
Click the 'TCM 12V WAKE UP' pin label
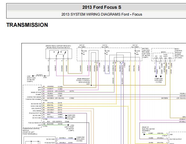click(34, 123)
